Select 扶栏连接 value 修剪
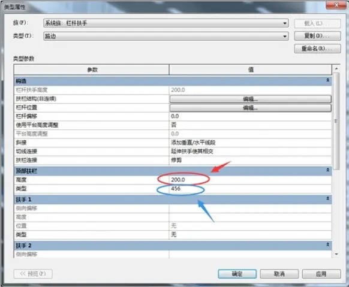Viewport: 349px width, 287px height. point(250,160)
